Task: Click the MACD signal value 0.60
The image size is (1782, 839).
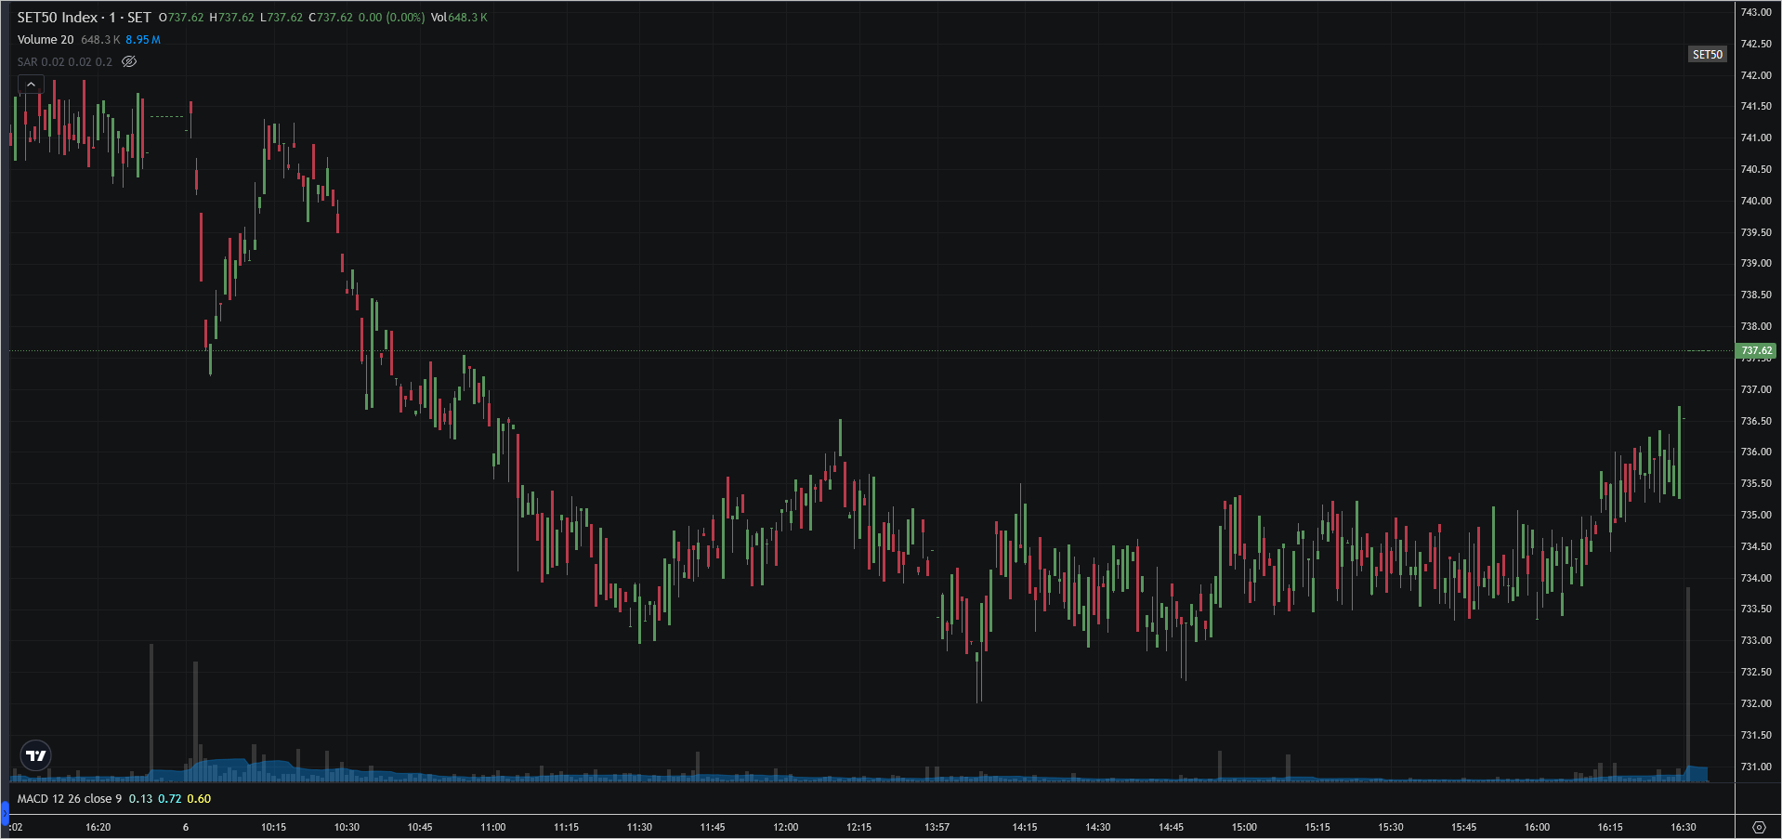Action: [x=199, y=799]
